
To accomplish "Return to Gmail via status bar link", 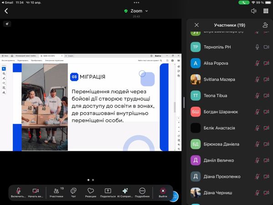I will (7, 3).
